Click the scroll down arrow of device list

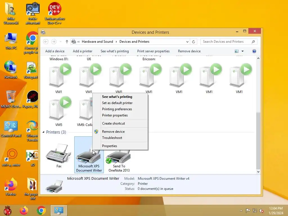[x=258, y=172]
